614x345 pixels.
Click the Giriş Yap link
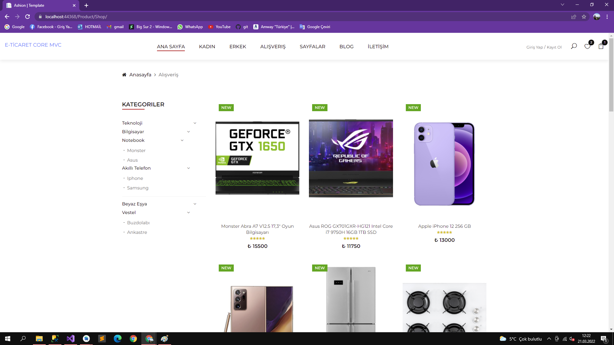click(534, 47)
